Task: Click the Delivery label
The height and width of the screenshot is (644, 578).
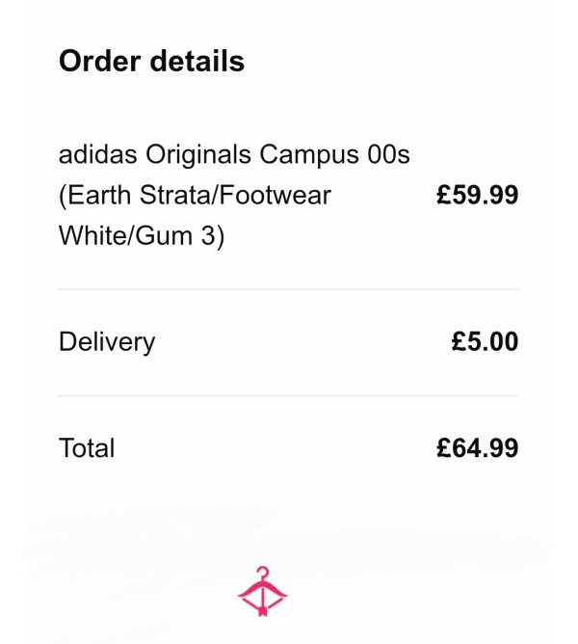Action: [107, 341]
